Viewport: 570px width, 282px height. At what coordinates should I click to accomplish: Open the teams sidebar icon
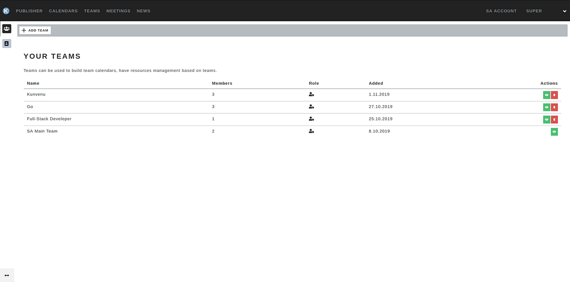[7, 29]
